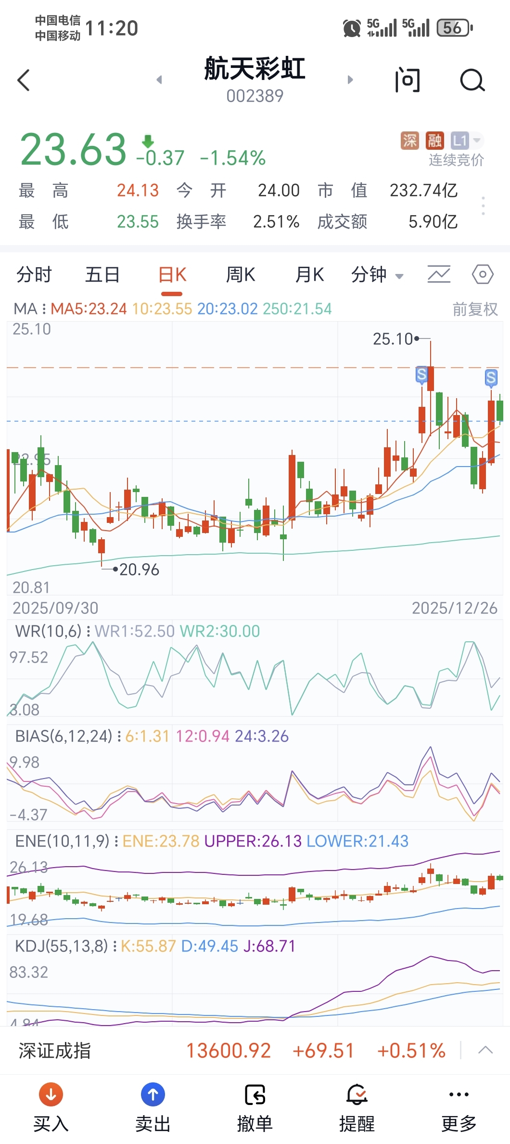This screenshot has width=510, height=1144.
Task: Select the 五日 five-day tab
Action: pyautogui.click(x=102, y=275)
